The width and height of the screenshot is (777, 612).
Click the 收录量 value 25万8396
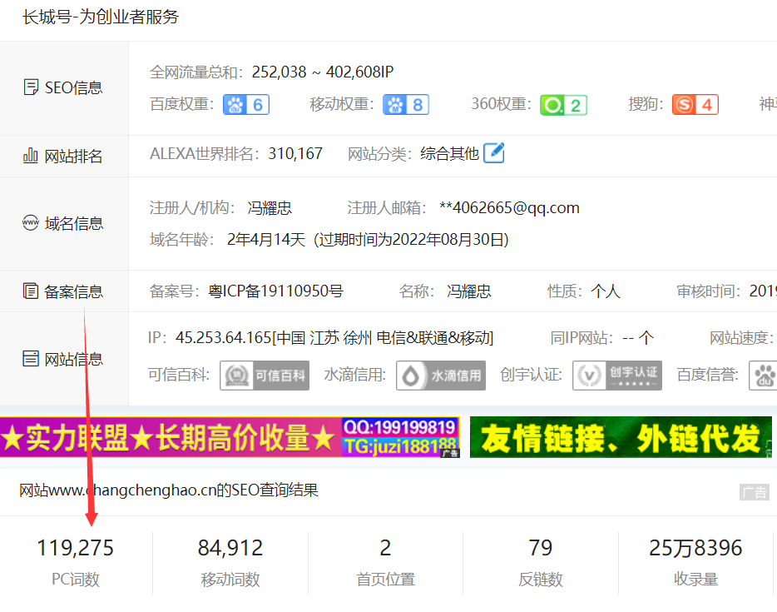coord(695,548)
